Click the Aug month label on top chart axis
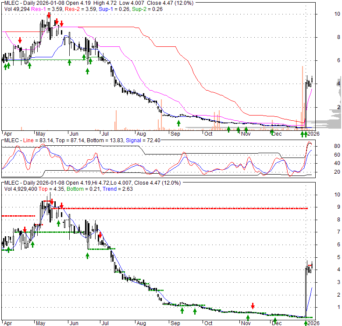The width and height of the screenshot is (342, 326). [x=141, y=134]
